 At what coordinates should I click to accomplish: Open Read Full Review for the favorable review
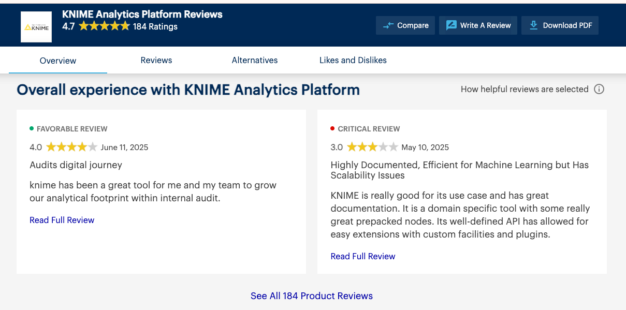coord(62,220)
